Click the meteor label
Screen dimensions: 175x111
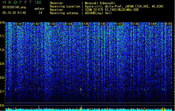click(x=40, y=9)
